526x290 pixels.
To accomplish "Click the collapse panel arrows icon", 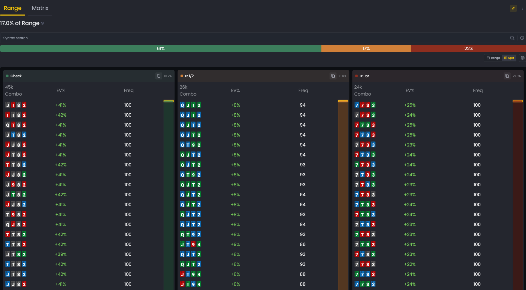I will (513, 8).
